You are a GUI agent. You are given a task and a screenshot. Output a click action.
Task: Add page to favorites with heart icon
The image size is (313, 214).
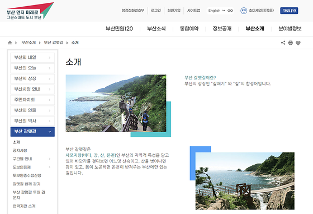coord(298,43)
